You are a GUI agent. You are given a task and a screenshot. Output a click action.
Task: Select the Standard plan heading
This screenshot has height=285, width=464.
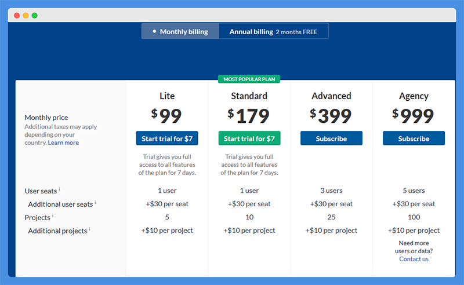pos(249,96)
